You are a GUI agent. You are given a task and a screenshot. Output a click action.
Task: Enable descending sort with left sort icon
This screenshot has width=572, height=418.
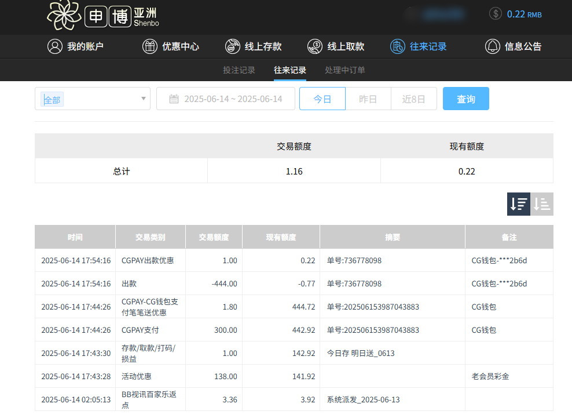pos(518,204)
